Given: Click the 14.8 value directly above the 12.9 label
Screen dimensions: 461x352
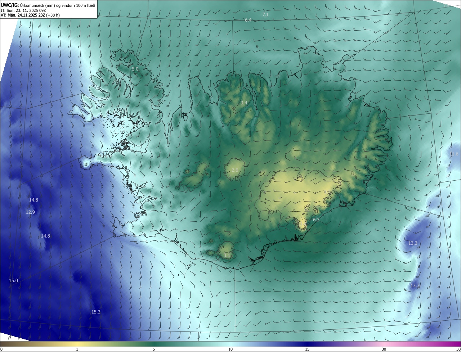Looking at the screenshot, I should click(34, 200).
